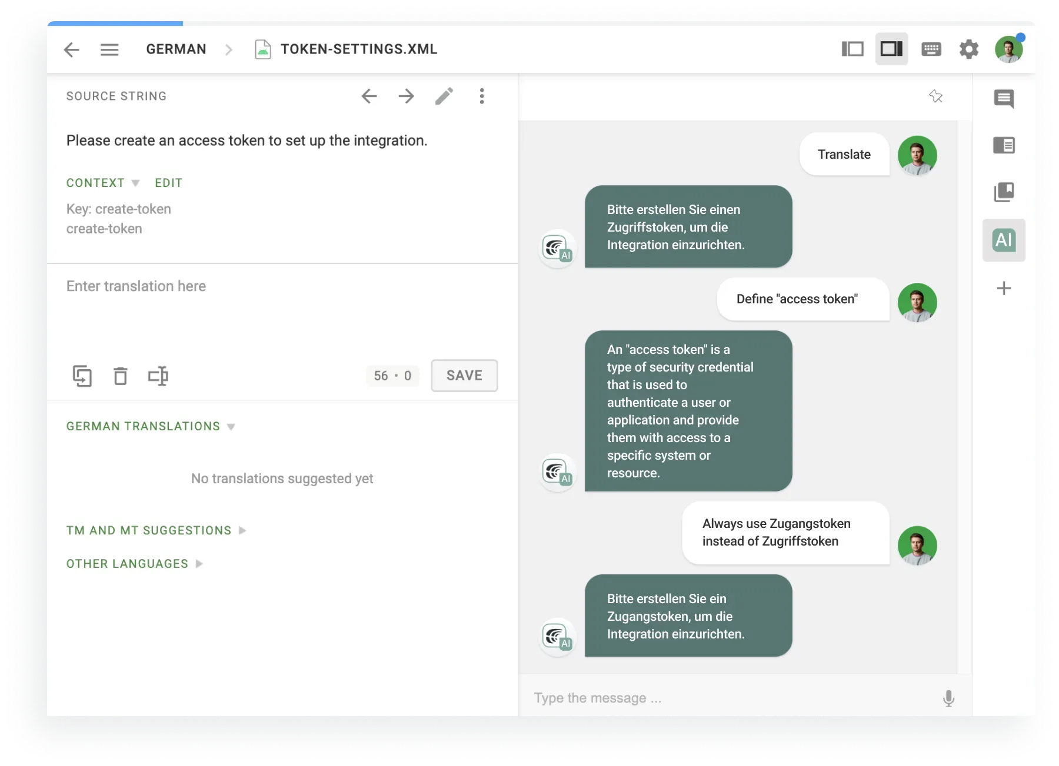Open the AI assistant panel
This screenshot has width=1059, height=766.
(1004, 240)
